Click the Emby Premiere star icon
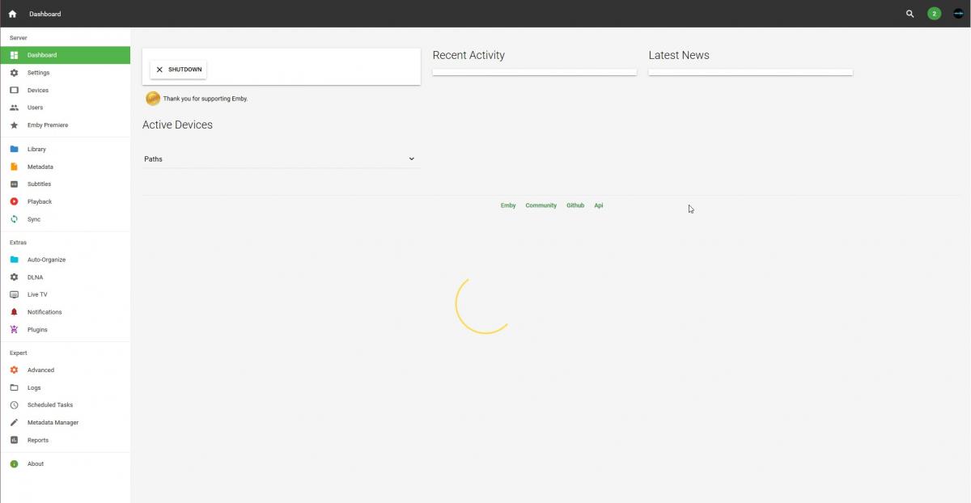Screen dimensions: 971x503 point(14,125)
